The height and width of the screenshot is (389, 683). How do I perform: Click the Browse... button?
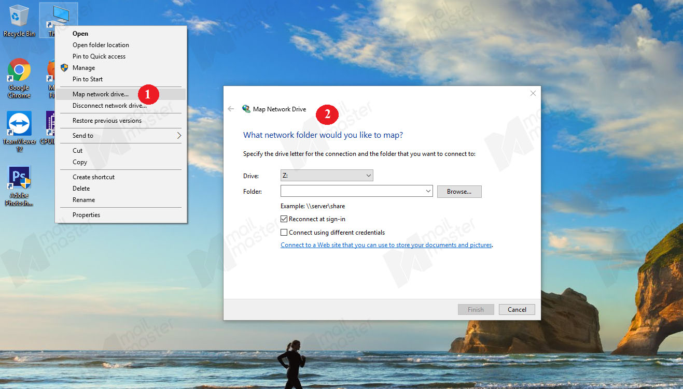pyautogui.click(x=459, y=192)
